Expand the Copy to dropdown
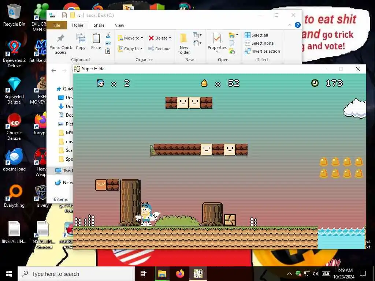 (x=141, y=49)
